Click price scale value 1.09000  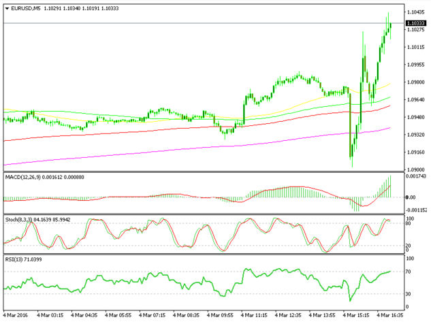[416, 169]
